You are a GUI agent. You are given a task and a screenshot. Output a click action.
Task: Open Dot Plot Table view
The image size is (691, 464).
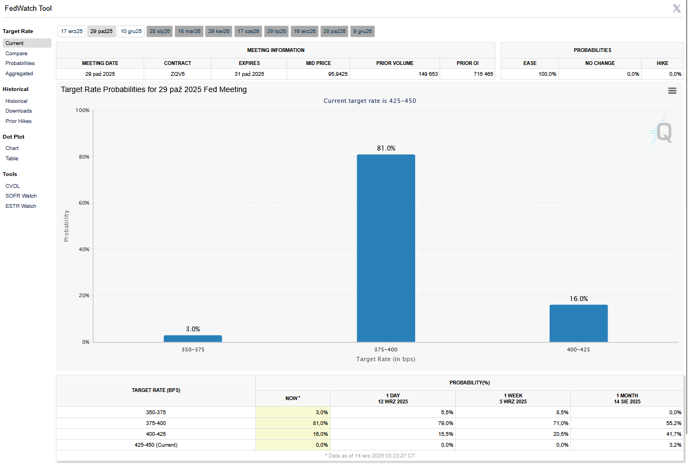click(12, 159)
